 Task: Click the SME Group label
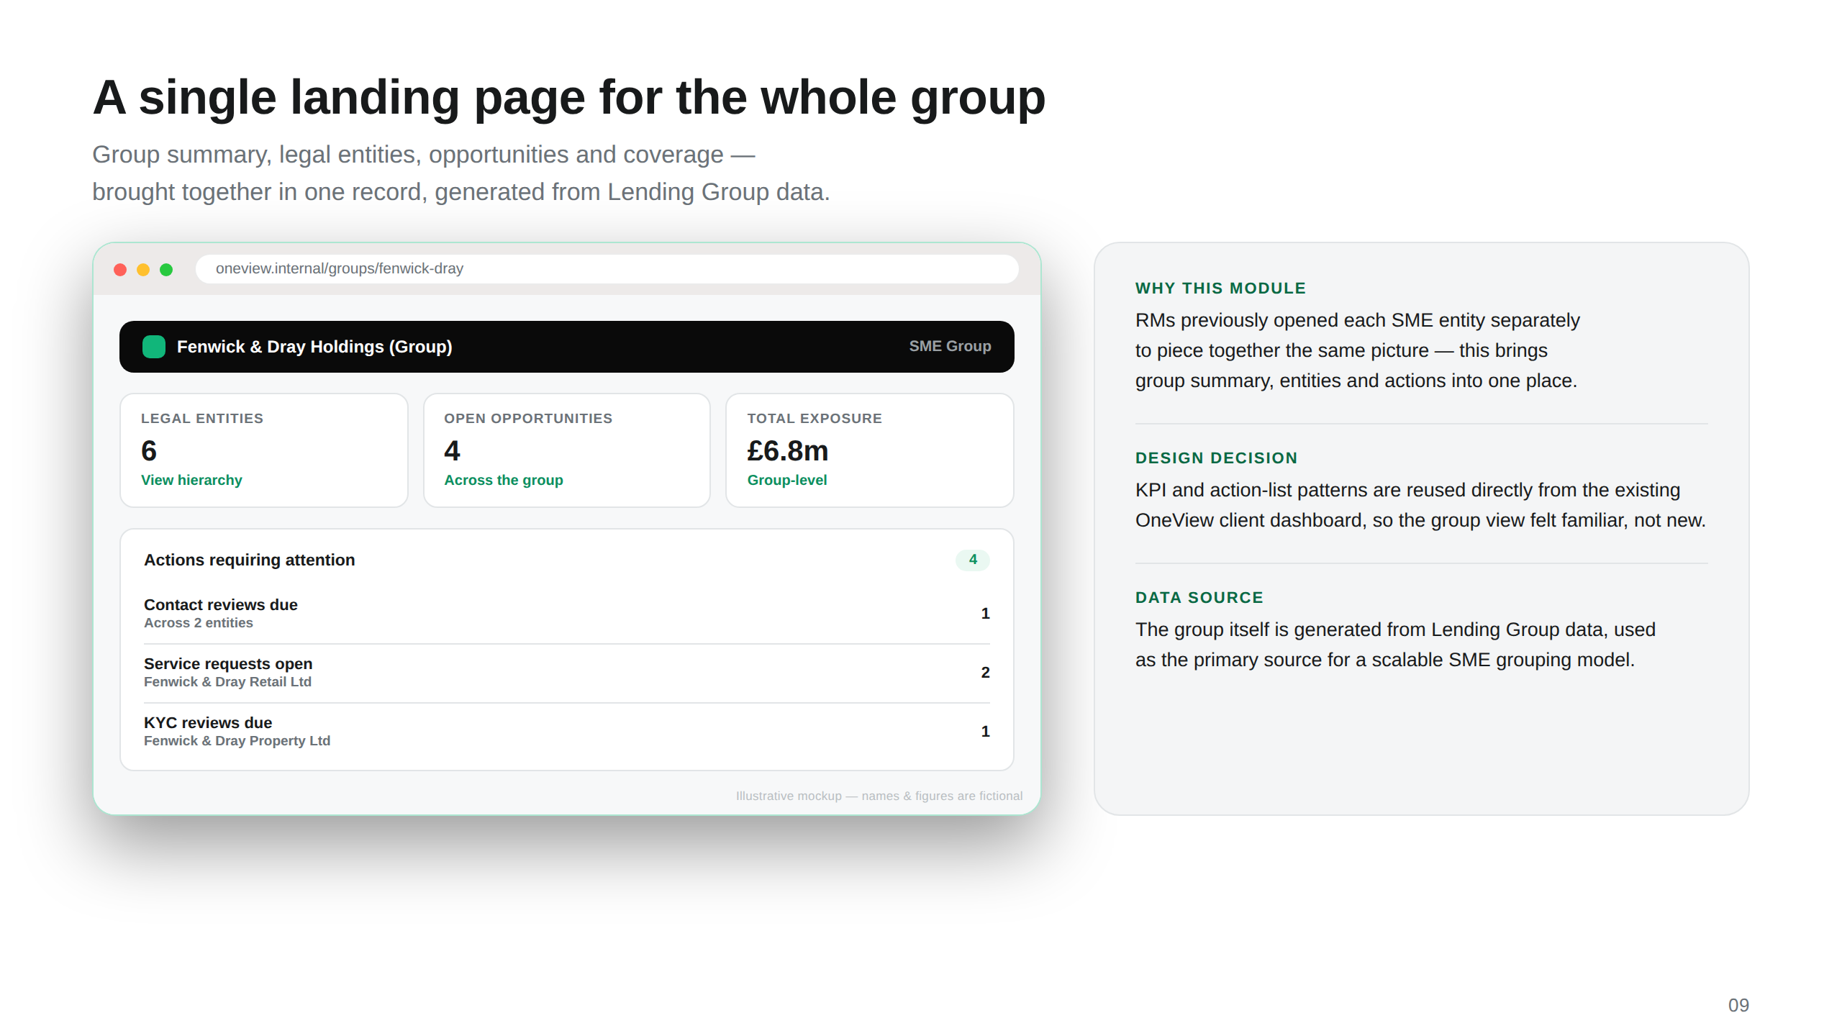[950, 346]
